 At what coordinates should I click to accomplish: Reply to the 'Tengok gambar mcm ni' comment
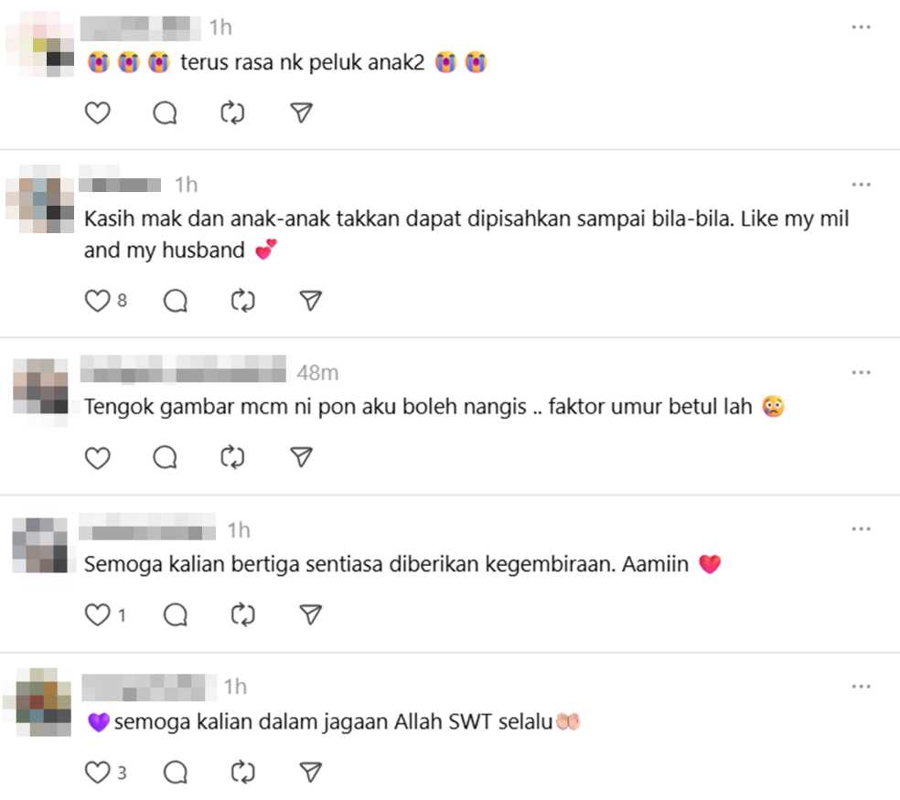(165, 457)
